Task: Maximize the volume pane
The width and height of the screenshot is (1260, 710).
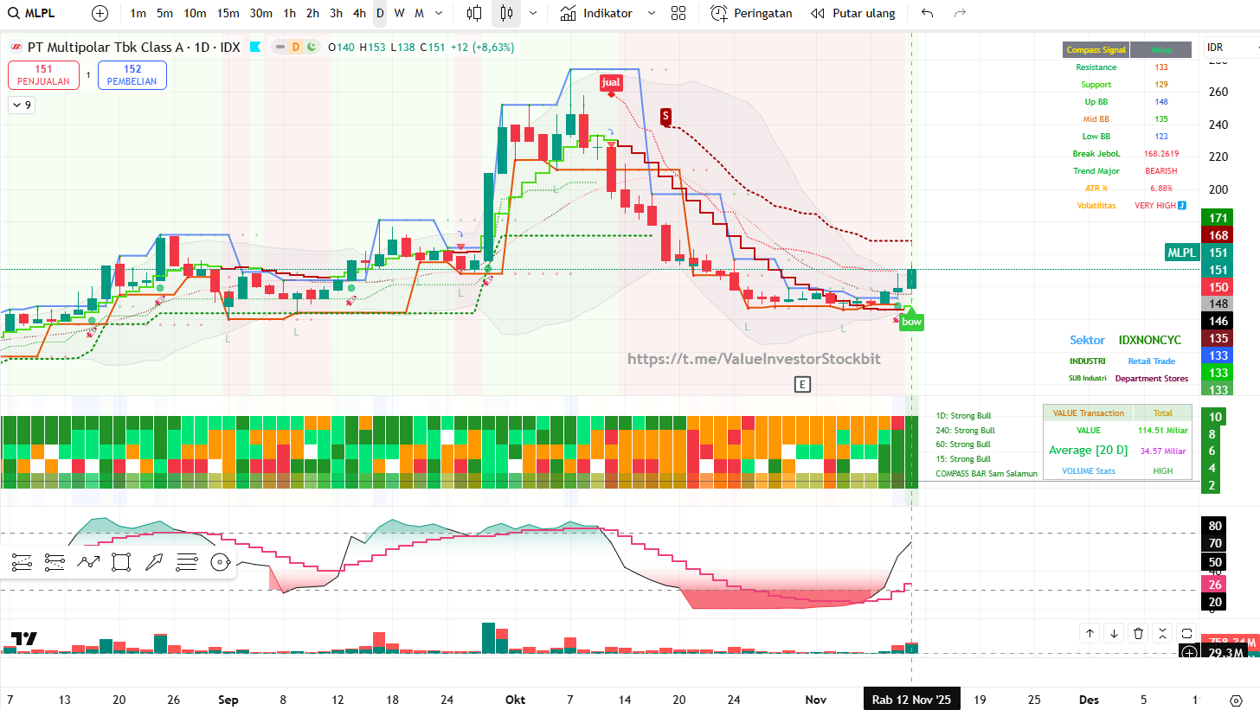Action: [x=1187, y=633]
